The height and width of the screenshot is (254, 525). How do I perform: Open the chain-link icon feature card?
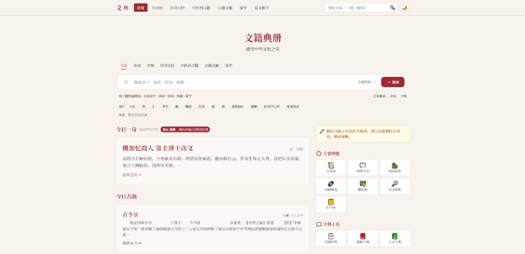coord(331,186)
